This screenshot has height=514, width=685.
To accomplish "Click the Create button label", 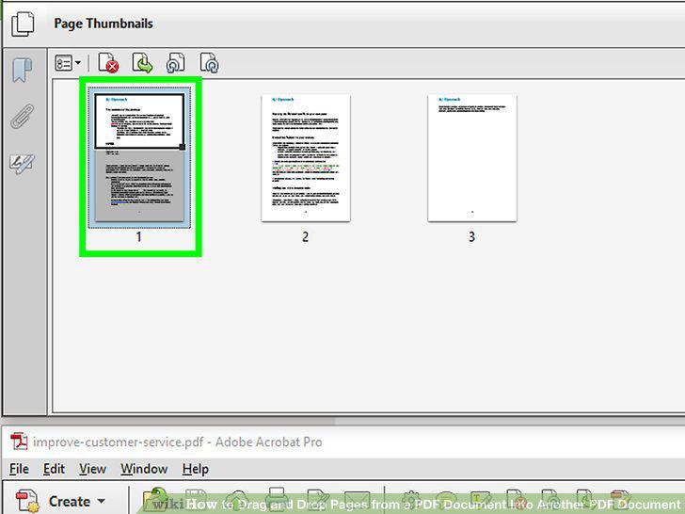I will (70, 502).
